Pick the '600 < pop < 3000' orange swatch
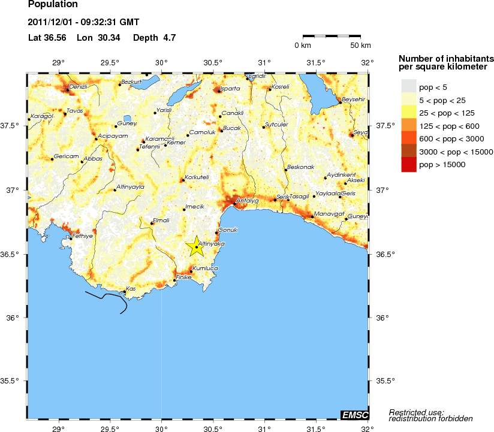494x432 pixels. (408, 138)
